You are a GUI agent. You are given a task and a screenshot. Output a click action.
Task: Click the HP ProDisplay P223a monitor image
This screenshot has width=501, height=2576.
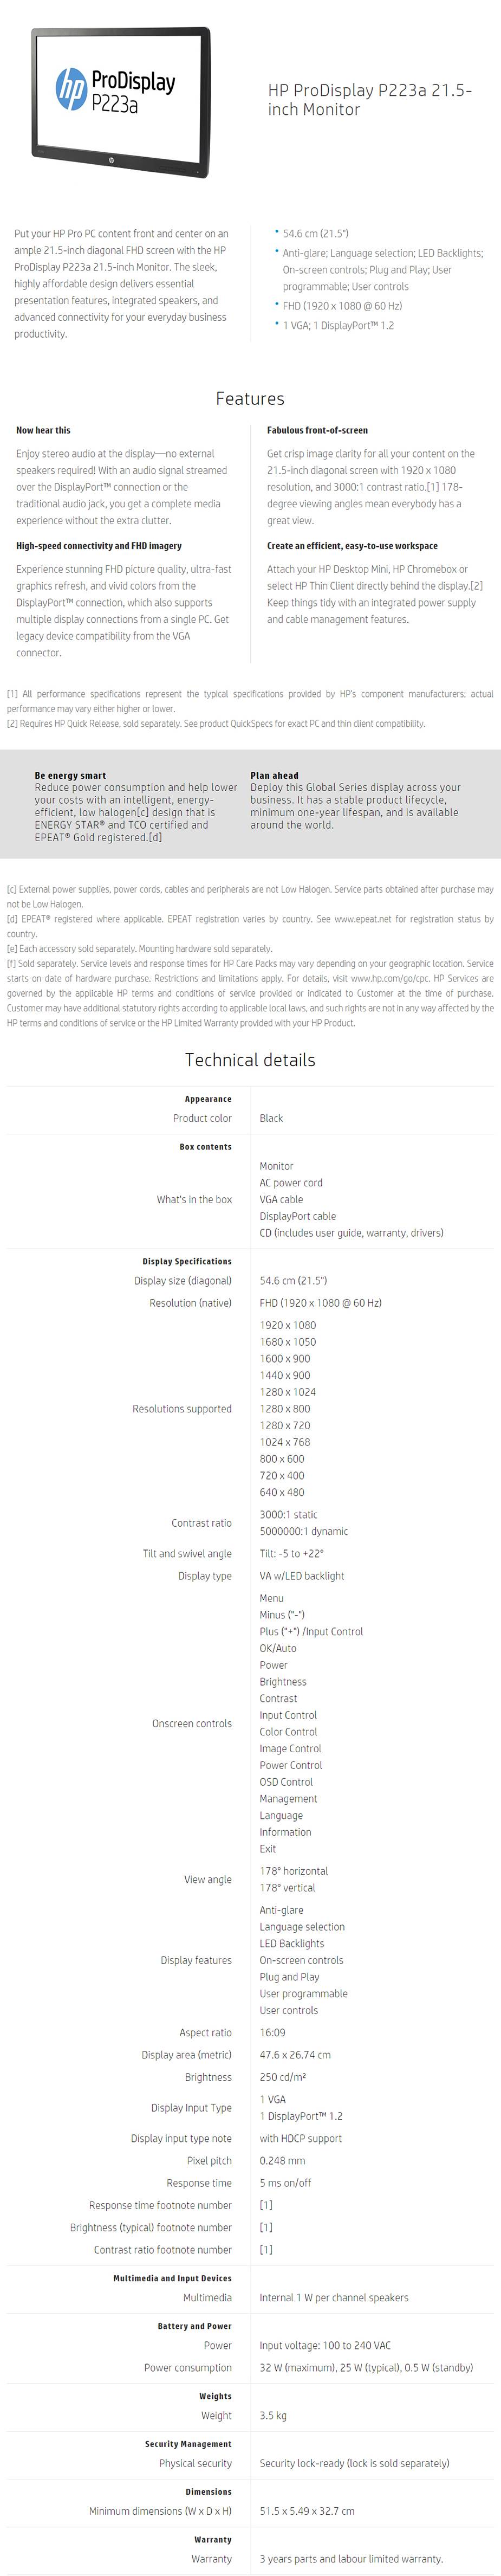click(x=121, y=102)
